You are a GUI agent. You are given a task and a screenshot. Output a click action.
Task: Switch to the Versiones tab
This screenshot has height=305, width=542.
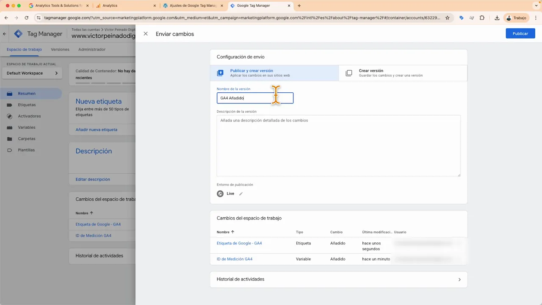(60, 50)
